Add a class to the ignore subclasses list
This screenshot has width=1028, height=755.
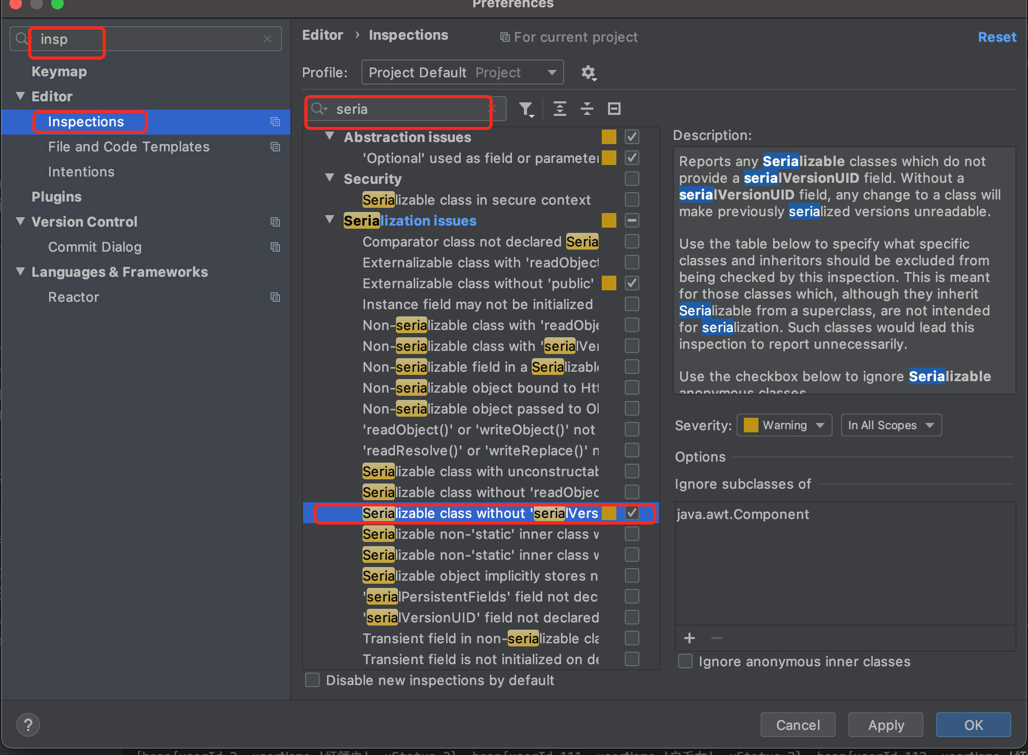(690, 638)
